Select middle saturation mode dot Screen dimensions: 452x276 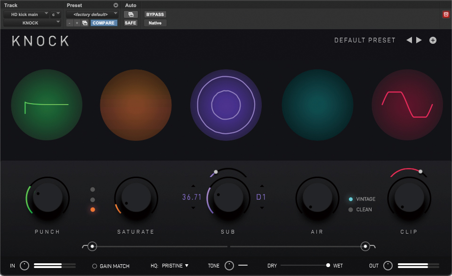pos(93,200)
